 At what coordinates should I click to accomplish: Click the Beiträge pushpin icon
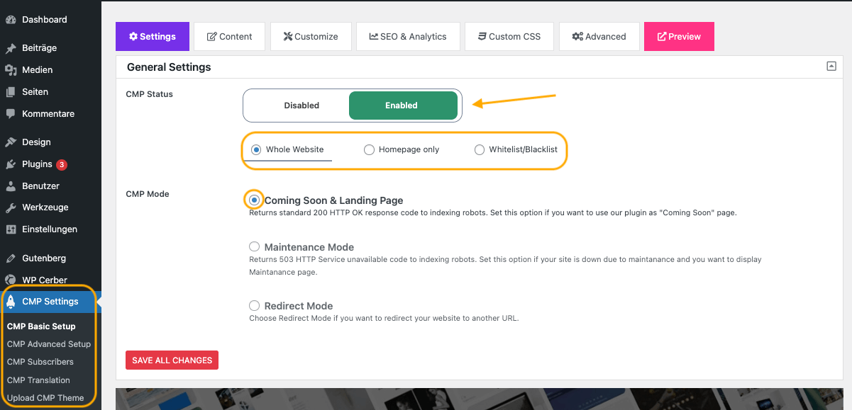11,48
